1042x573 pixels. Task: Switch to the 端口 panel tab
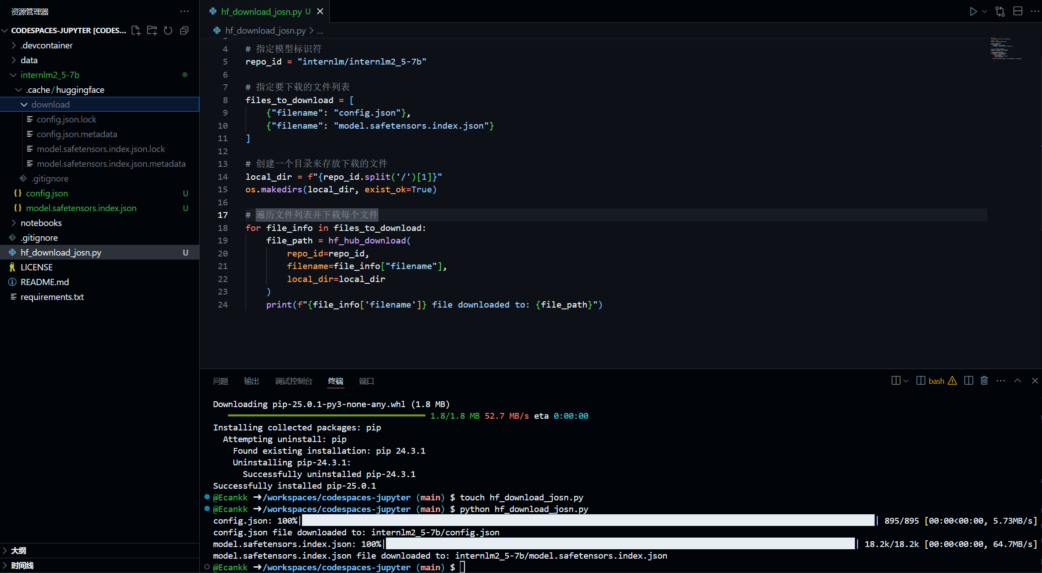pyautogui.click(x=366, y=381)
